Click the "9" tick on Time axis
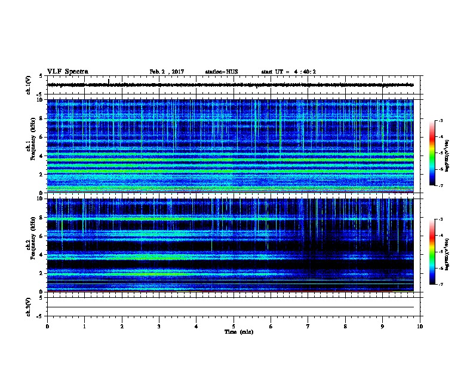 [382, 327]
